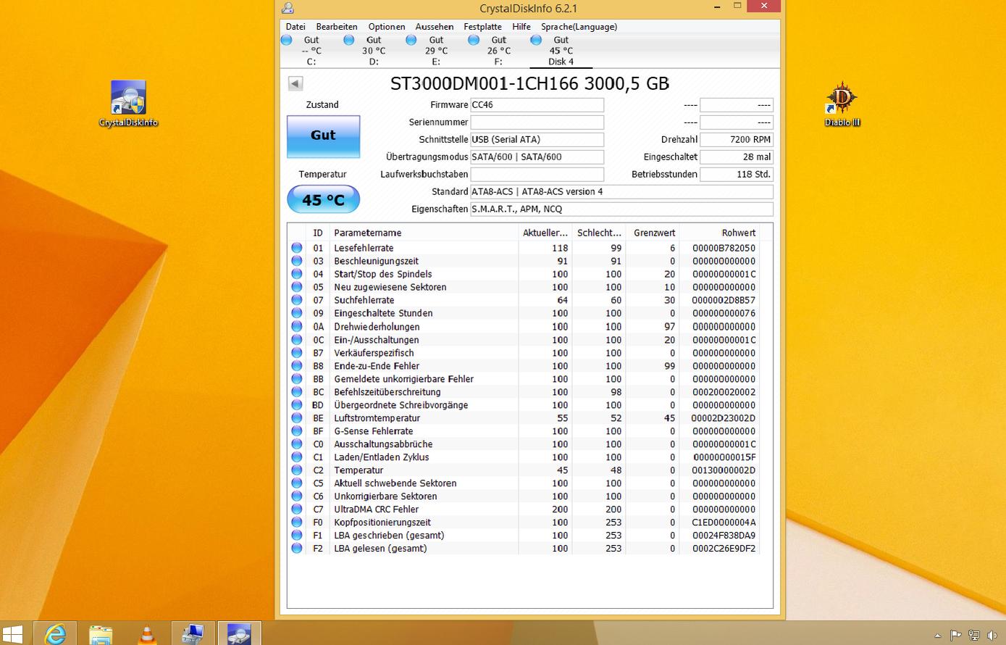Select the Übergeordnete Schreibvorgänge row text

[x=401, y=405]
